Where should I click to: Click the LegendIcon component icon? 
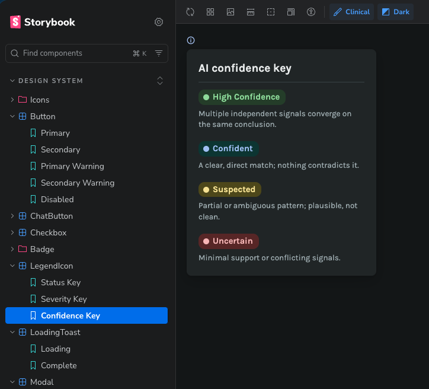[x=23, y=266]
